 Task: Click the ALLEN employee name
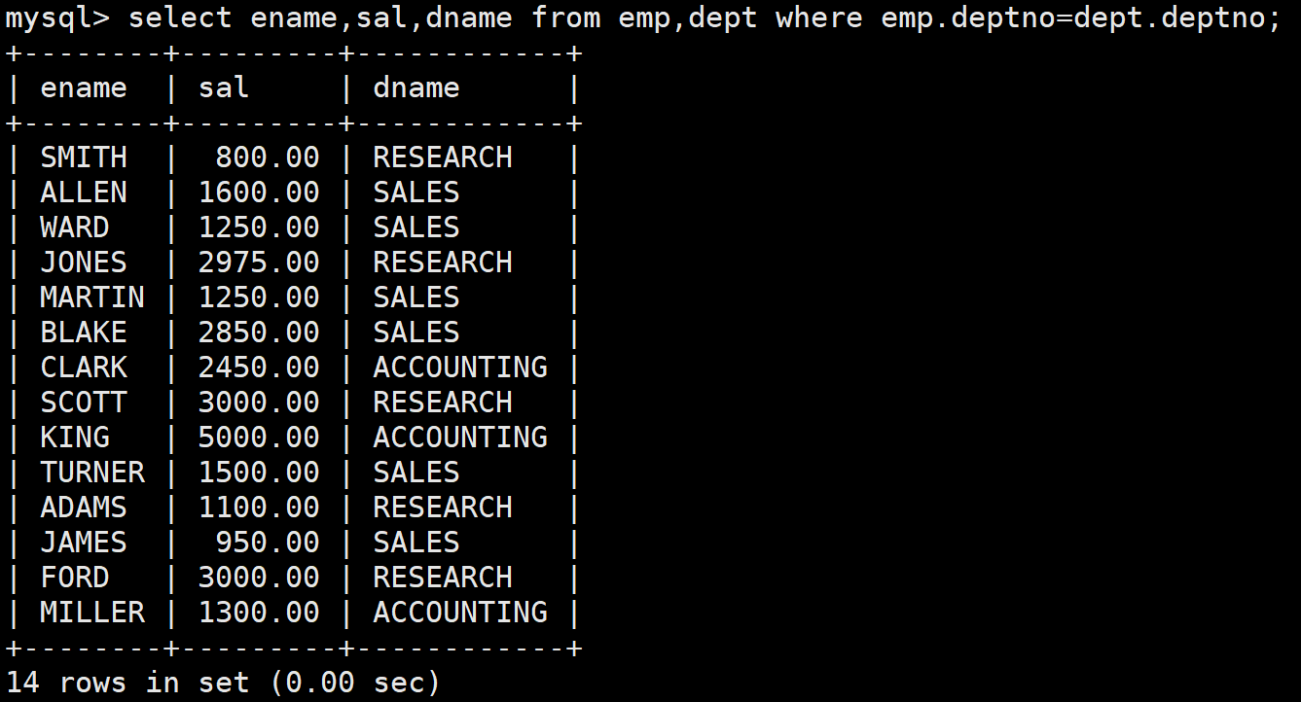84,193
